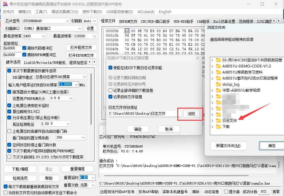284x196 pixels.
Task: Select the 日志文件 folder icon
Action: pos(218,121)
